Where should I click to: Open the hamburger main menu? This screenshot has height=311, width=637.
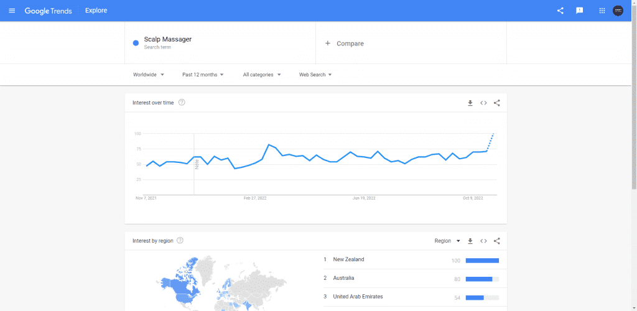pos(12,11)
